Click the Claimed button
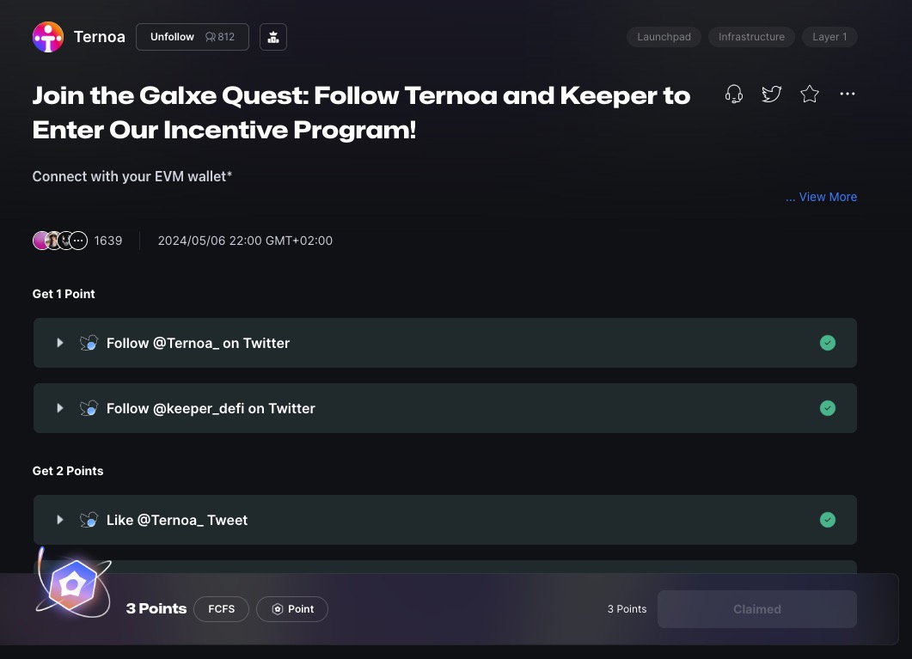The width and height of the screenshot is (912, 659). (x=756, y=609)
